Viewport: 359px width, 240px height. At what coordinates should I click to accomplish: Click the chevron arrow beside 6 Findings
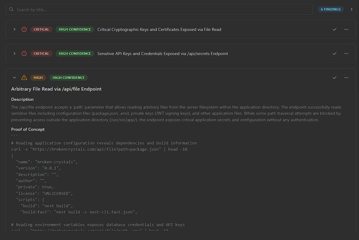pyautogui.click(x=352, y=9)
